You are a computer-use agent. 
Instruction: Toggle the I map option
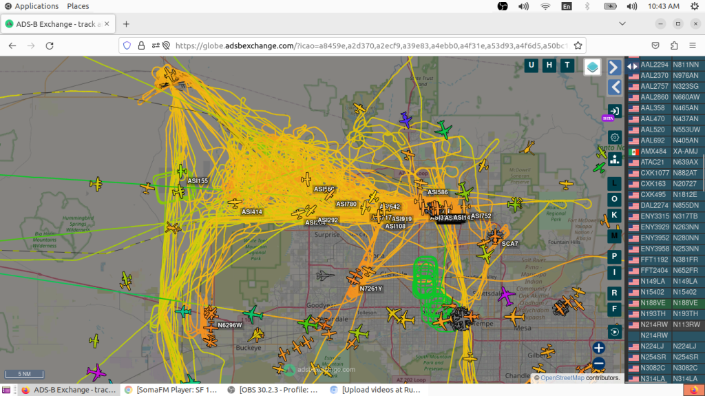[x=614, y=272]
